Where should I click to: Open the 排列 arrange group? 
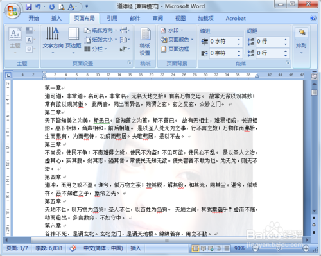coord(301,40)
